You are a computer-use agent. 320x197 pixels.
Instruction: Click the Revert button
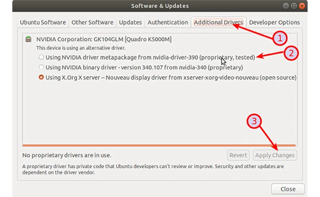[x=238, y=155]
